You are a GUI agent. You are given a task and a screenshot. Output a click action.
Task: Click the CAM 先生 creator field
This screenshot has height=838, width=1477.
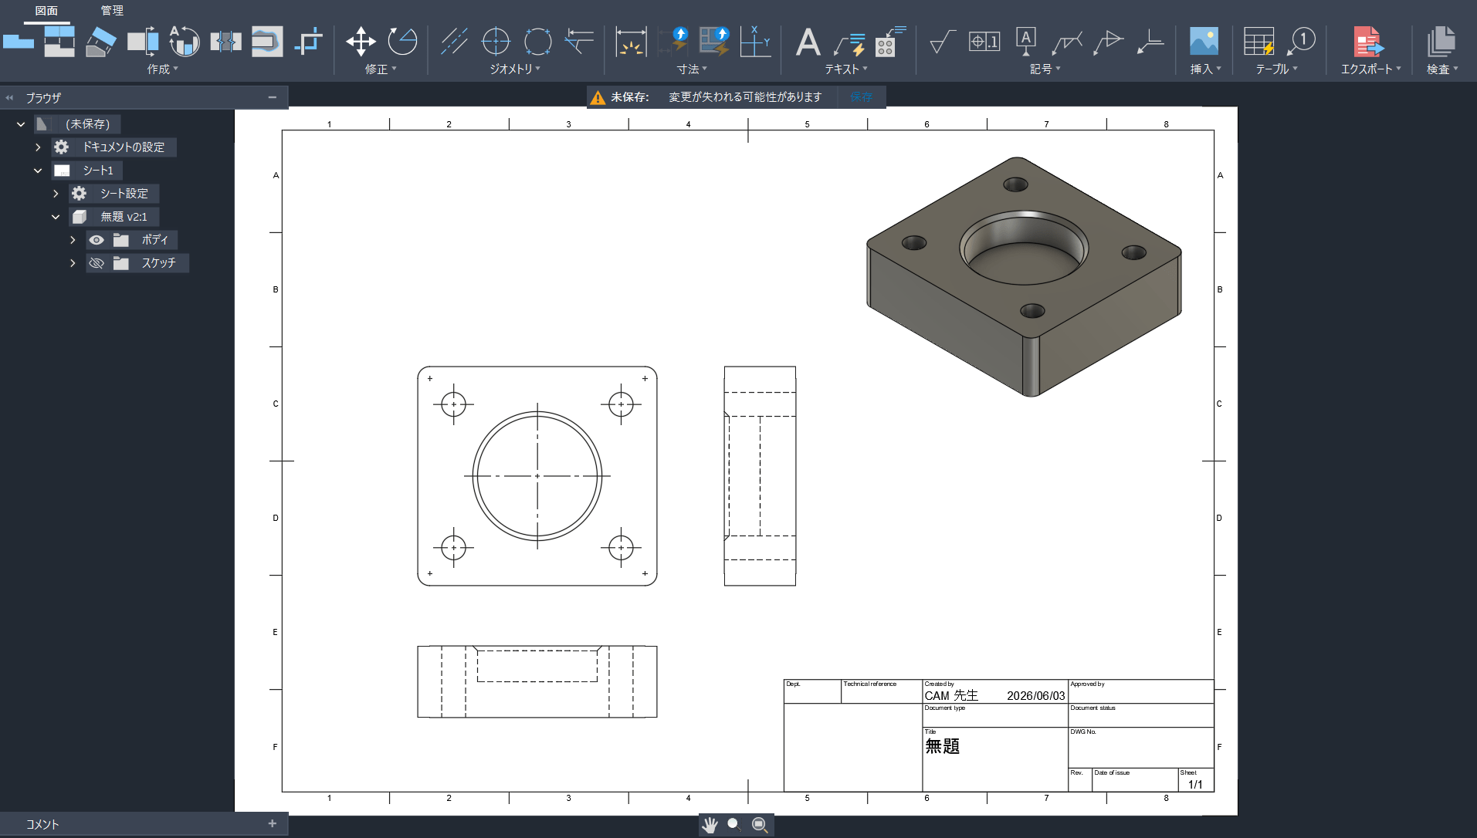951,695
